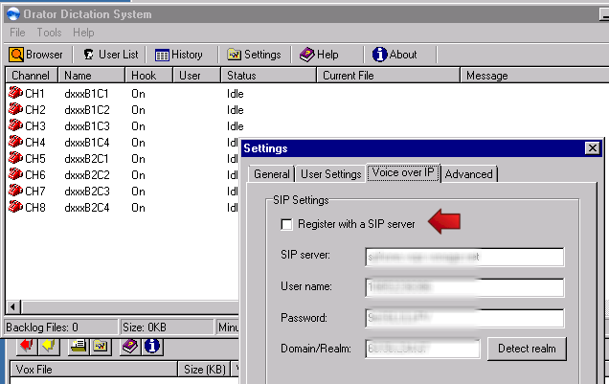Click the Backlog Files: 0 status entry

coord(60,328)
